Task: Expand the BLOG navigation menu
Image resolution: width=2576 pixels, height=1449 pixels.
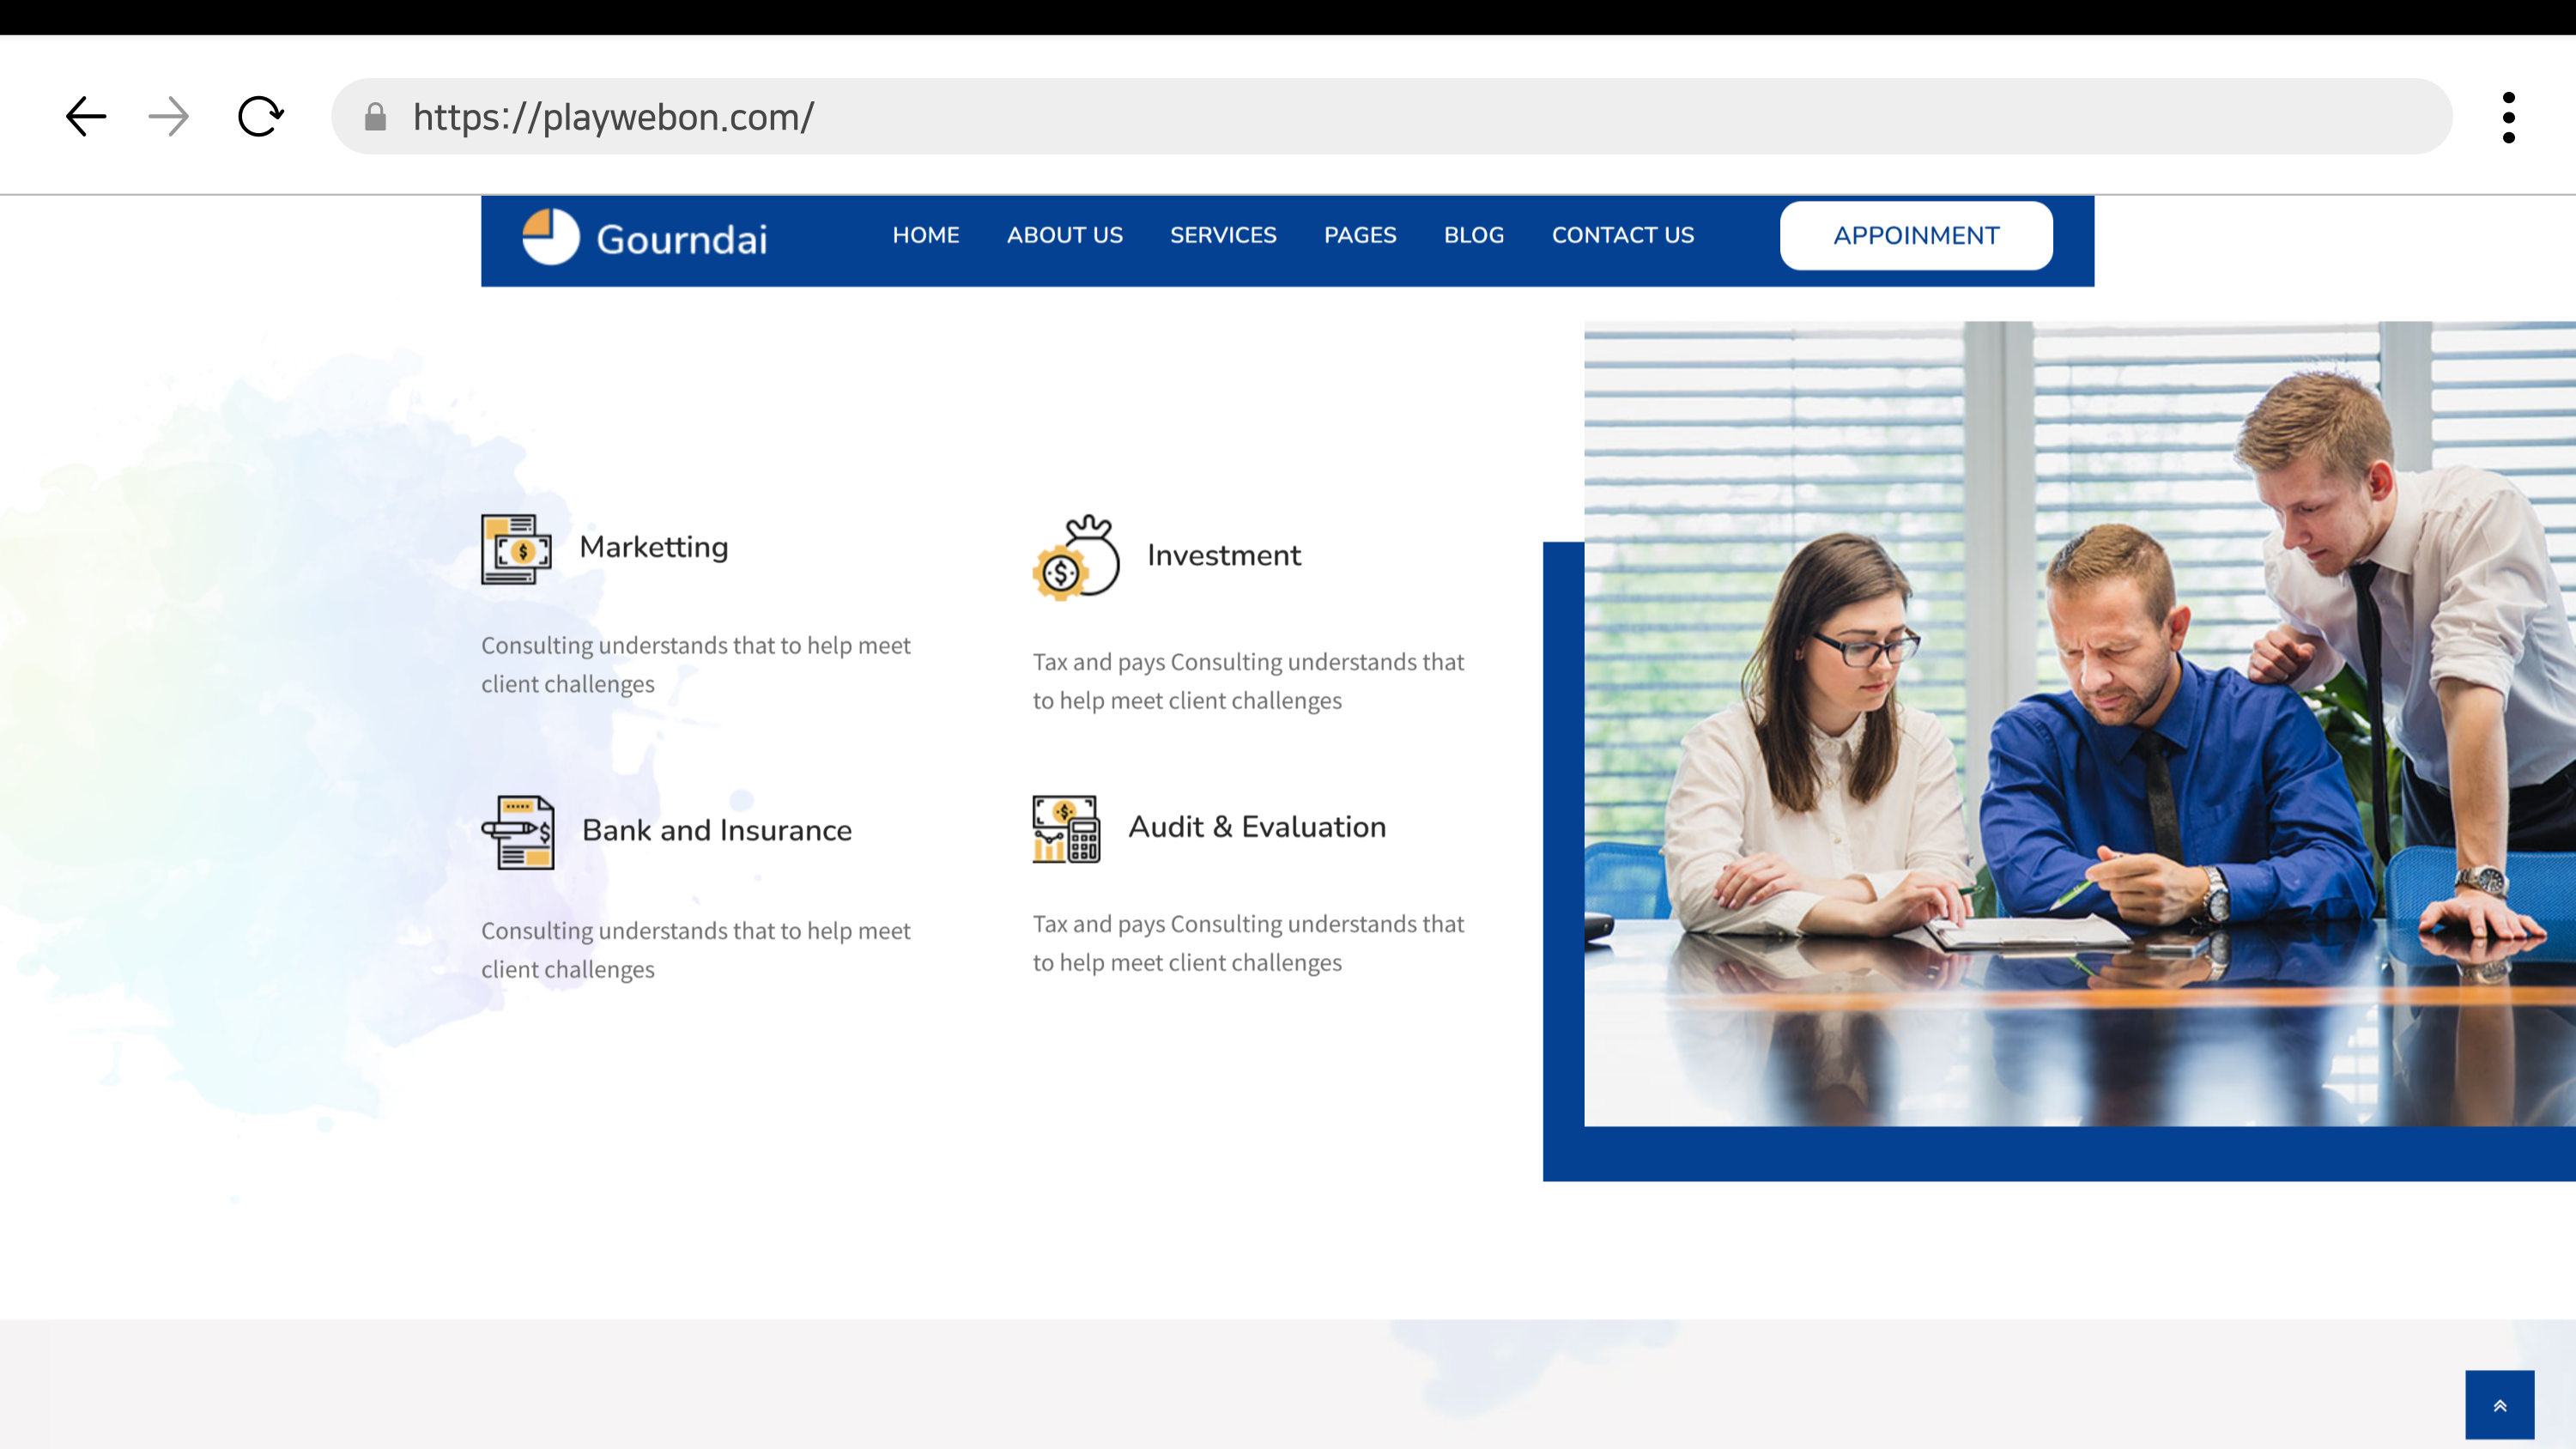Action: 1473,235
